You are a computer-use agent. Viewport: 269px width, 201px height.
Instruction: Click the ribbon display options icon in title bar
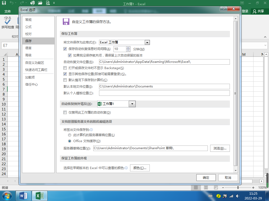[x=242, y=3]
